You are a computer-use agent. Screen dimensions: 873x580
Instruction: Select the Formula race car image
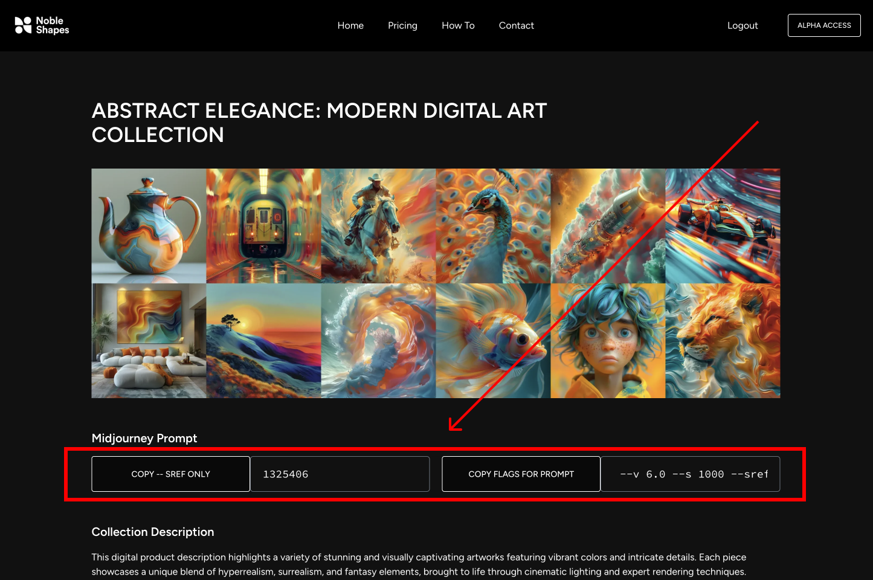pyautogui.click(x=723, y=225)
